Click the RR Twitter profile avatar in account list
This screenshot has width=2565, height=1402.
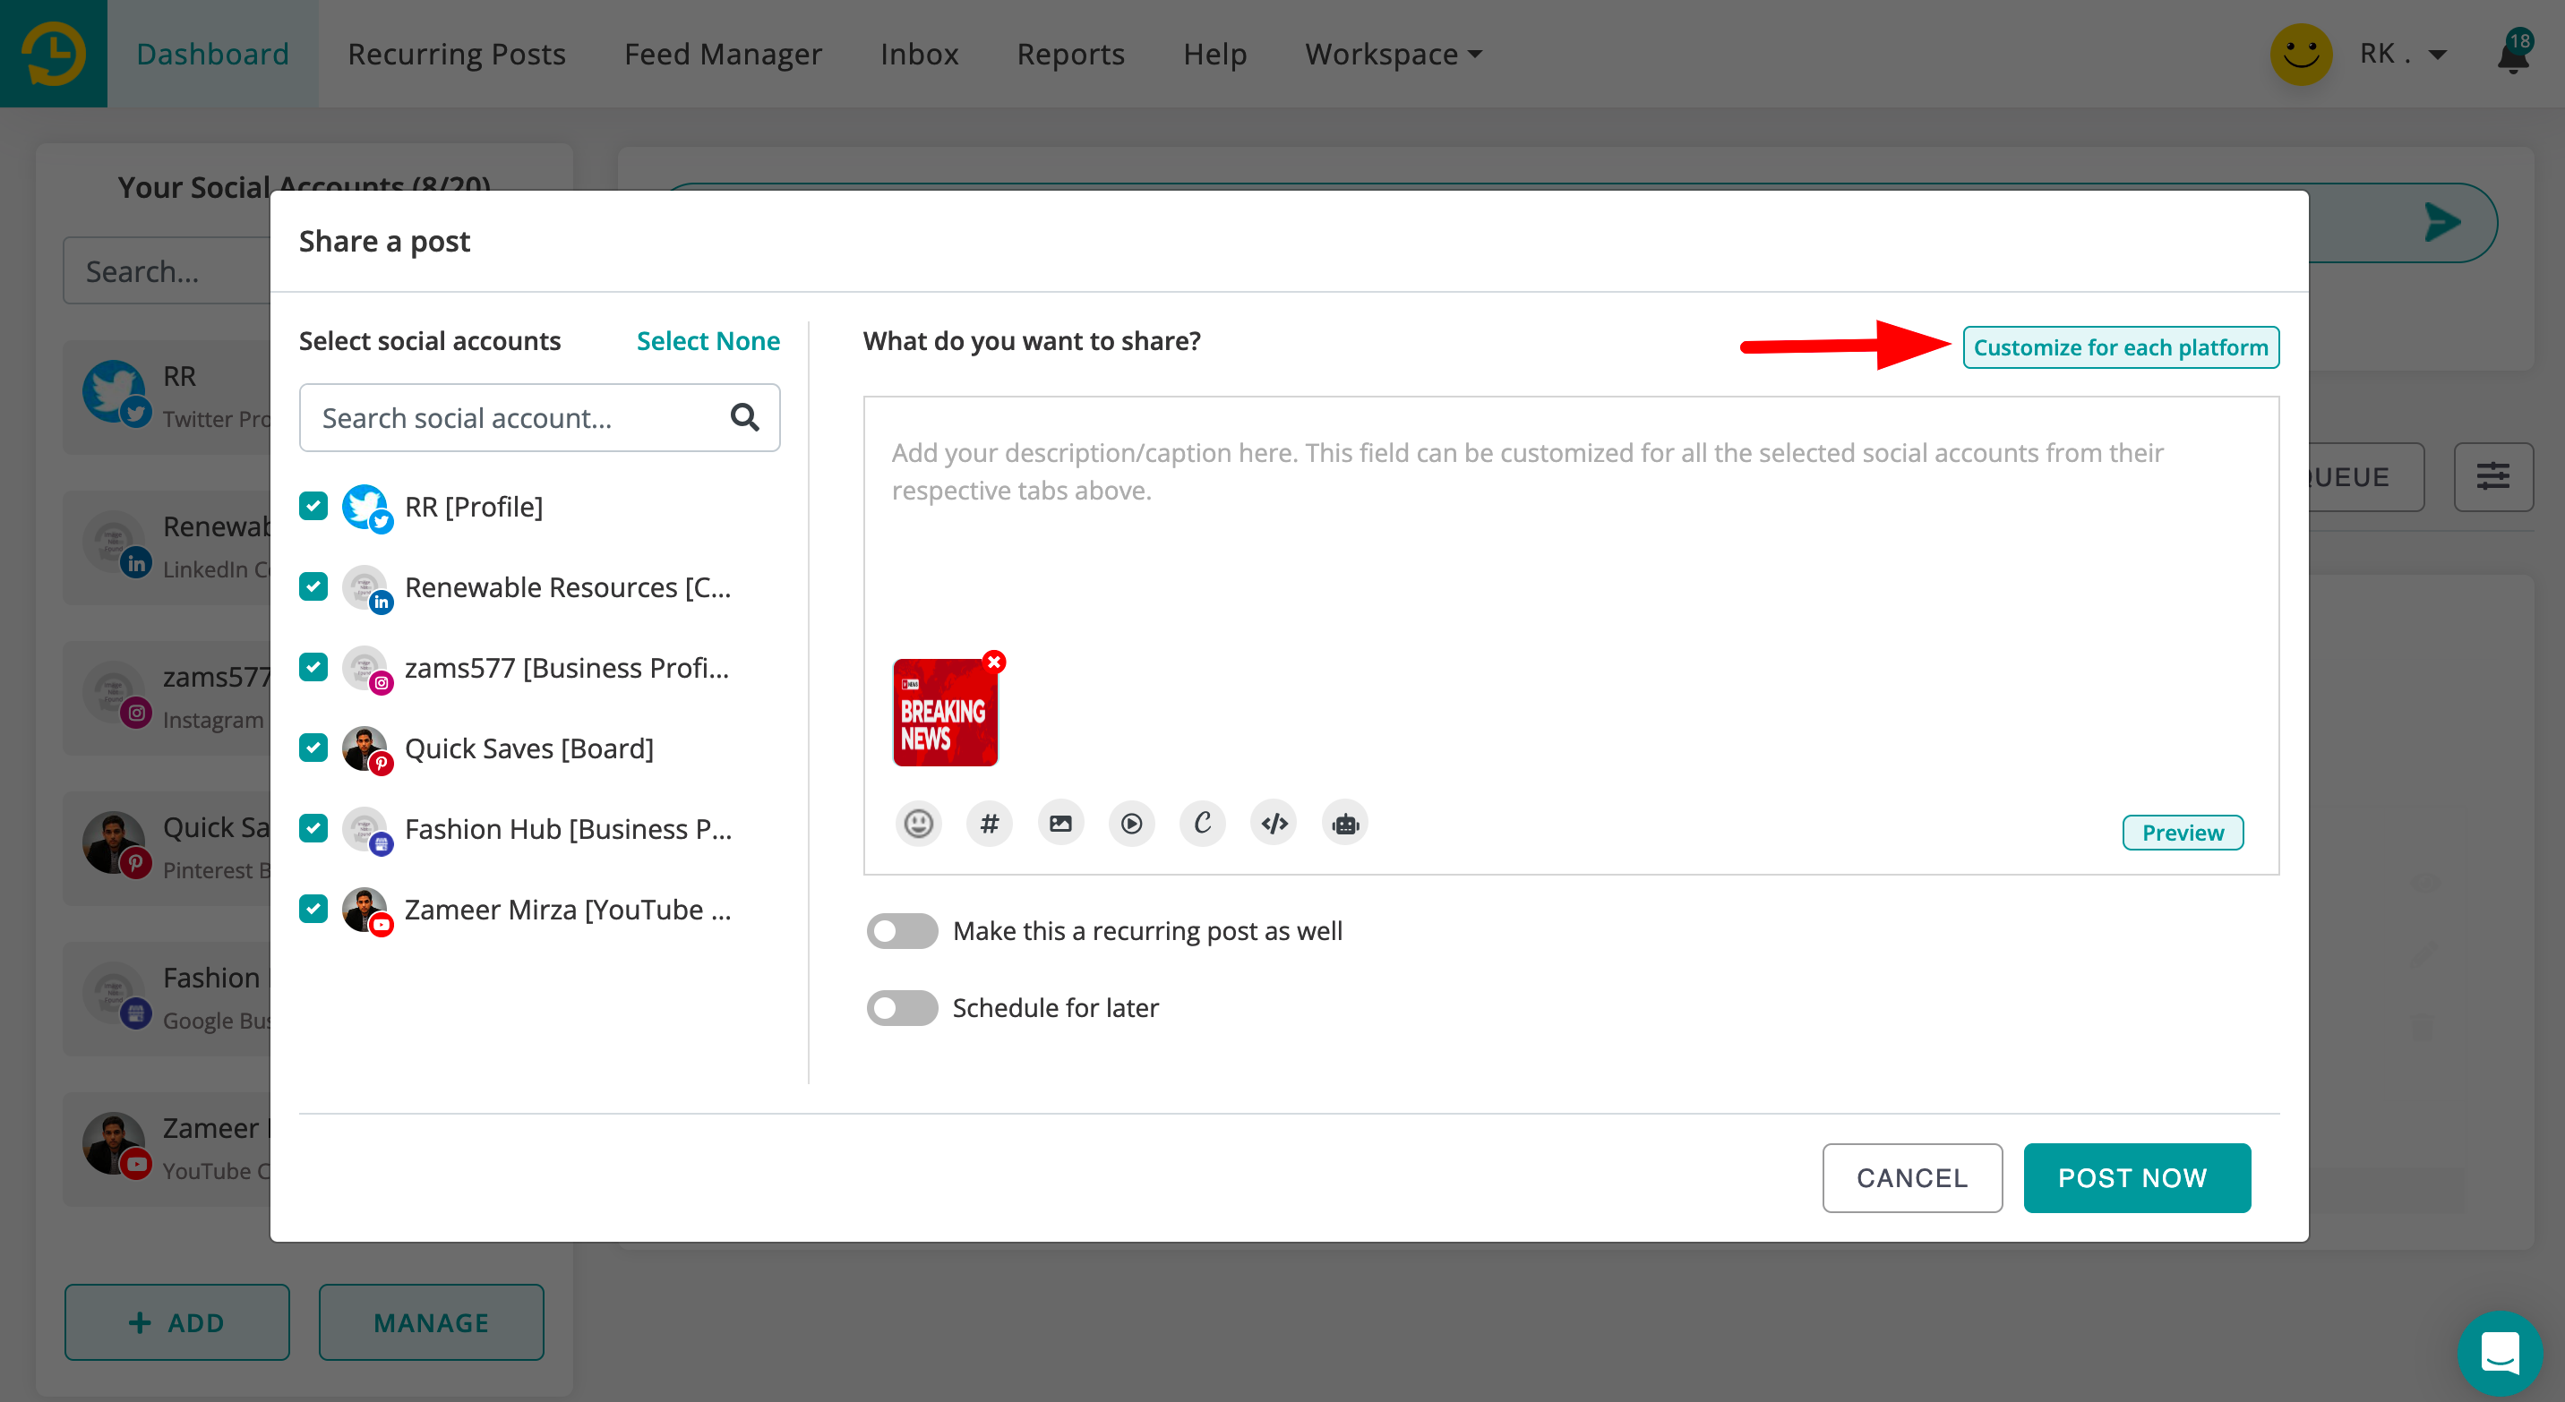pyautogui.click(x=116, y=394)
